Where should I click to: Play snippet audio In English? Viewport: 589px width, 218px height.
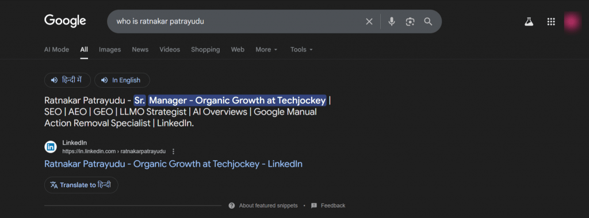(x=122, y=80)
